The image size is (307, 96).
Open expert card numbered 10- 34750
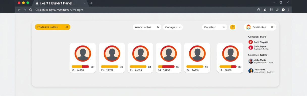pos(83,58)
